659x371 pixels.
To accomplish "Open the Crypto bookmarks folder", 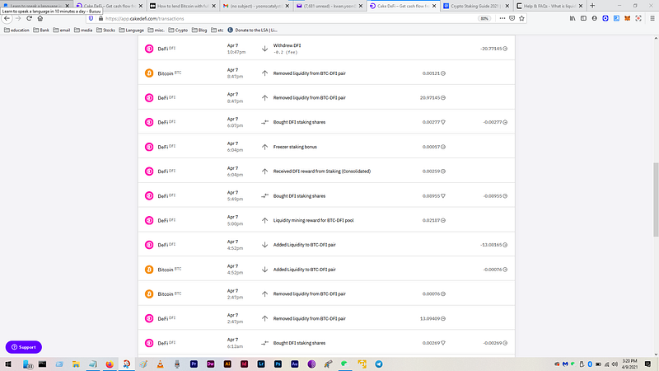I will [178, 31].
